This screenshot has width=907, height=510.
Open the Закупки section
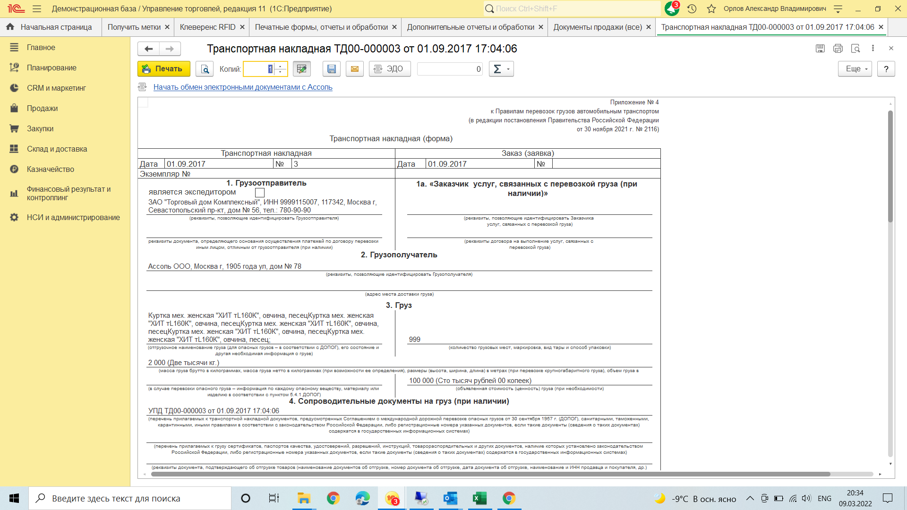point(65,128)
